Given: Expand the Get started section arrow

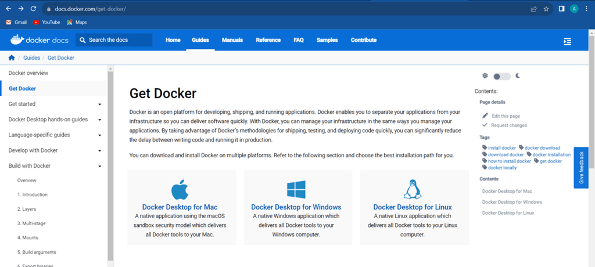Looking at the screenshot, I should tap(99, 104).
